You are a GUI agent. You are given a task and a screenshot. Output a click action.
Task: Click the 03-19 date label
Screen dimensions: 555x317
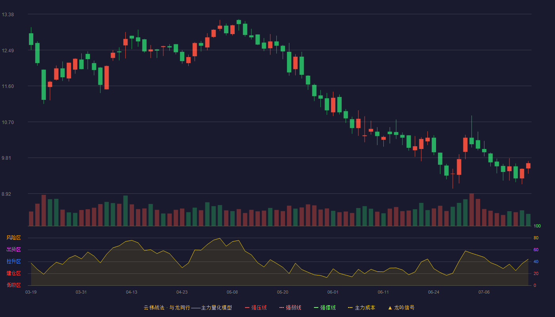click(x=31, y=292)
